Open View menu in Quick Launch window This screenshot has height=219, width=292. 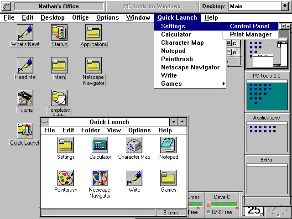click(x=114, y=130)
